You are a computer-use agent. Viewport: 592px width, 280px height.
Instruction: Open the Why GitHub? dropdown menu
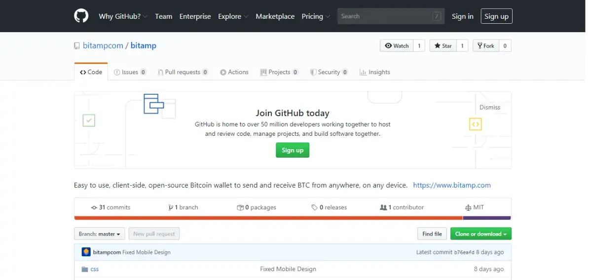point(123,16)
